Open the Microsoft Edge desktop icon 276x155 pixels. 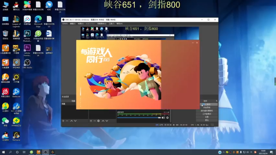(x=38, y=21)
